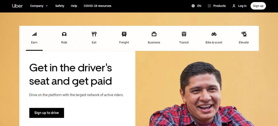Switch to the Bike & scoot tab label
The height and width of the screenshot is (126, 278).
click(x=214, y=42)
